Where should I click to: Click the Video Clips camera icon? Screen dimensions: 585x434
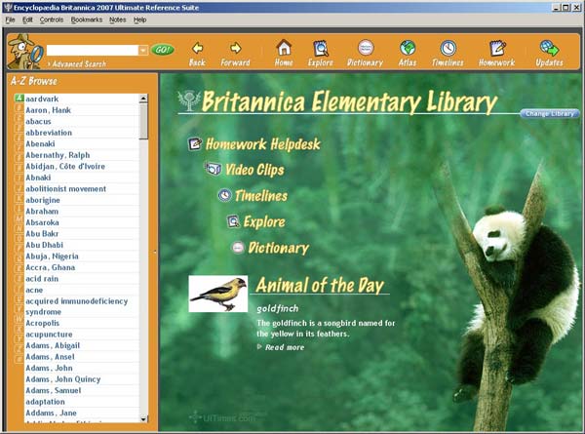(x=214, y=169)
